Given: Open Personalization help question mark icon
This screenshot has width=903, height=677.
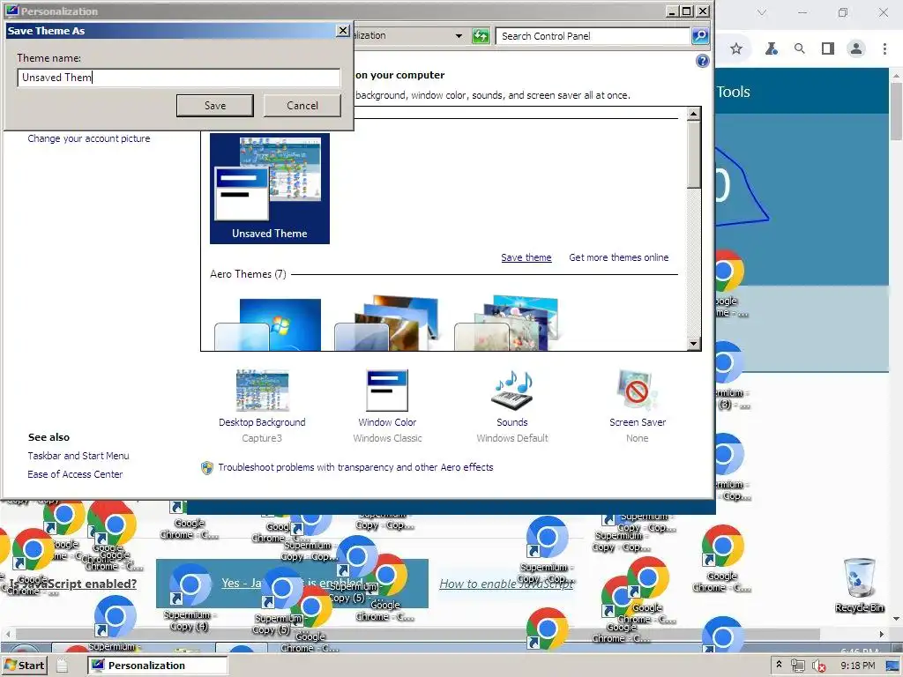Looking at the screenshot, I should pyautogui.click(x=702, y=61).
